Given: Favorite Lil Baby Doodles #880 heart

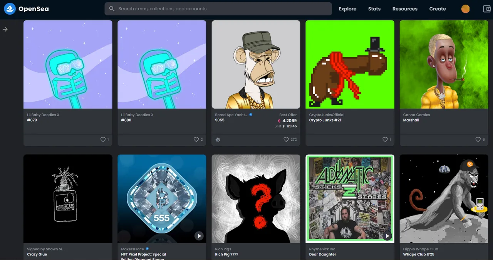Looking at the screenshot, I should point(196,140).
